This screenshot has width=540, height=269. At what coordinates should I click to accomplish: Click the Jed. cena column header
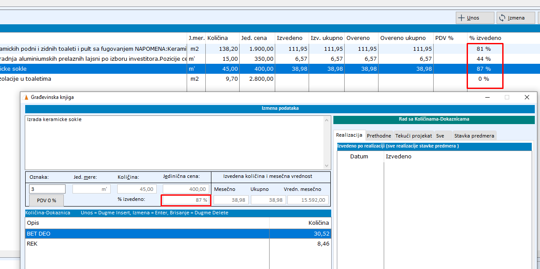(x=257, y=38)
